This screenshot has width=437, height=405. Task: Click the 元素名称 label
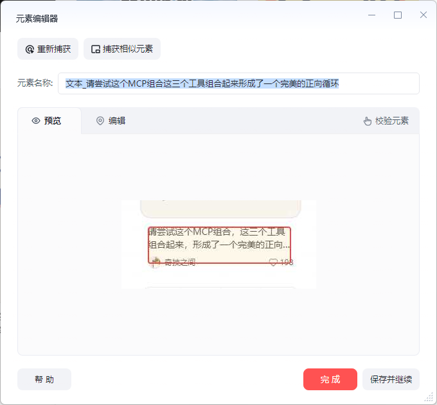tap(35, 83)
